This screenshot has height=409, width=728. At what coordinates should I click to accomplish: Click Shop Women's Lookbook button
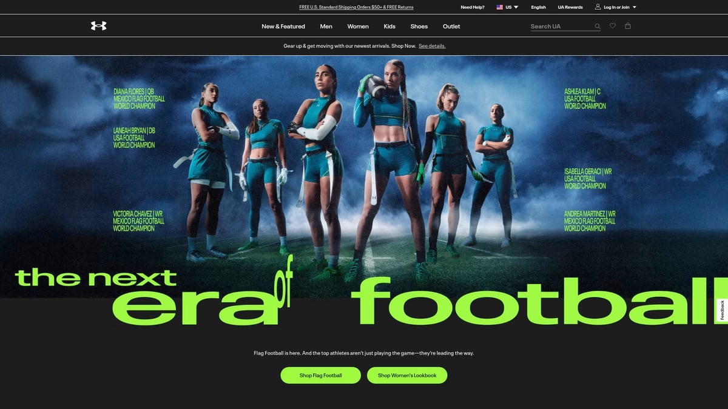pos(407,375)
